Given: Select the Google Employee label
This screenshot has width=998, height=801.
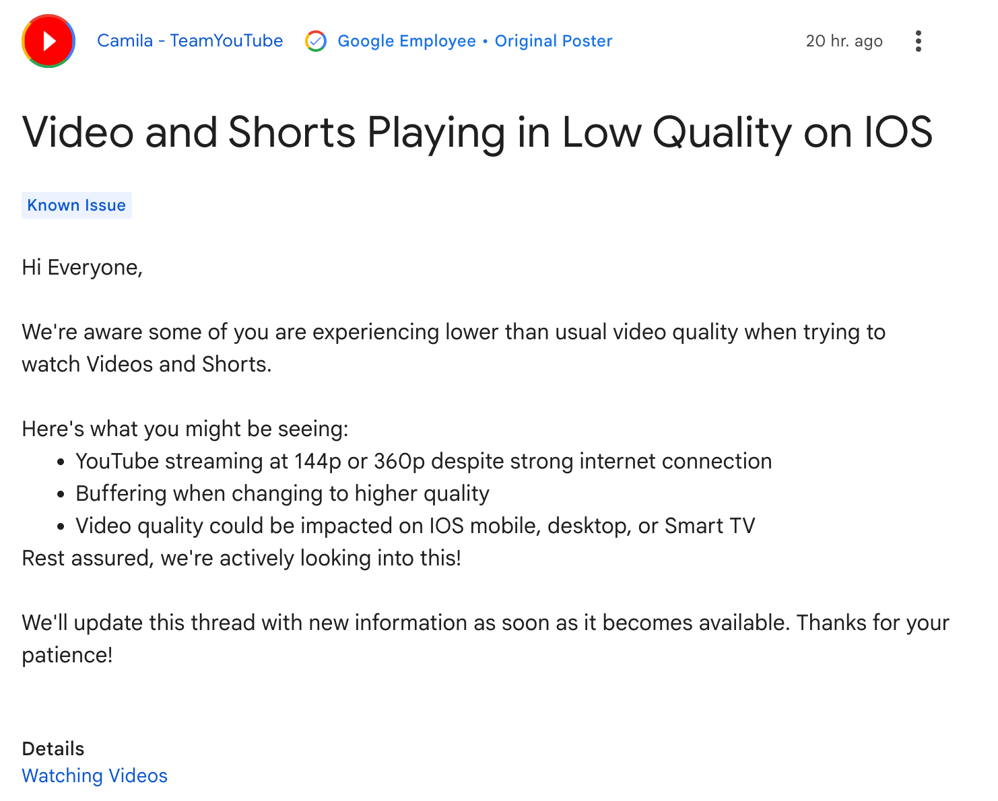Looking at the screenshot, I should [x=407, y=41].
